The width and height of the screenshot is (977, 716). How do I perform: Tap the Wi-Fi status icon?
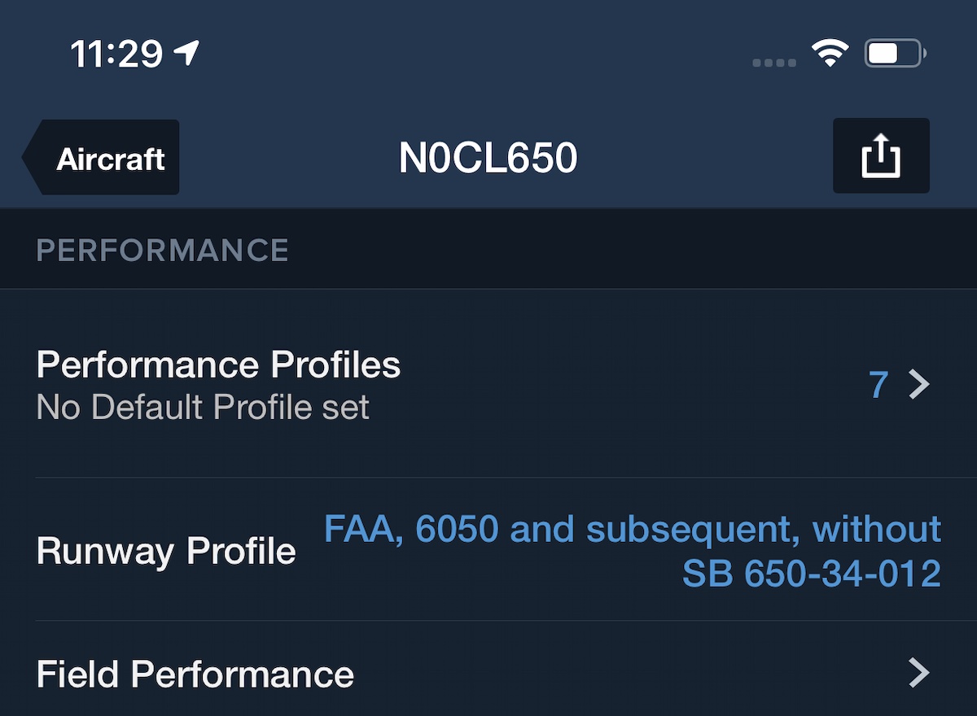point(829,55)
